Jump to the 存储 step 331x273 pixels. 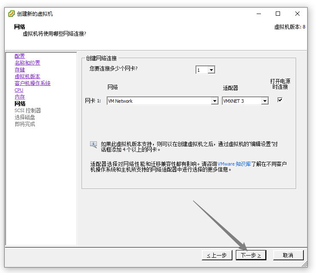pos(20,70)
